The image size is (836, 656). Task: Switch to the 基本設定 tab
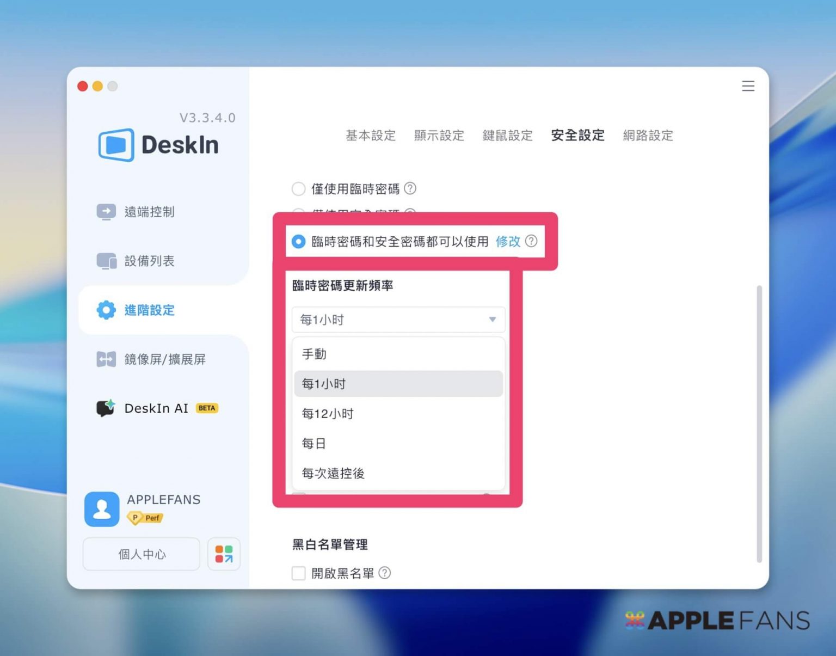tap(371, 136)
